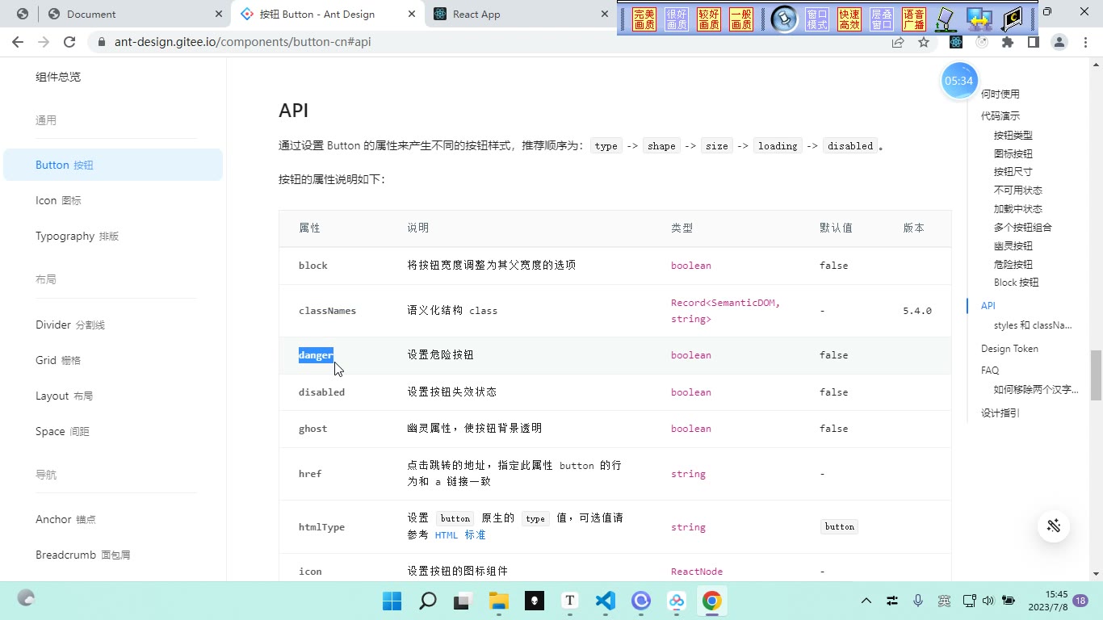Select 一般画质 quality option
Screen dimensions: 1103x620
click(x=741, y=19)
